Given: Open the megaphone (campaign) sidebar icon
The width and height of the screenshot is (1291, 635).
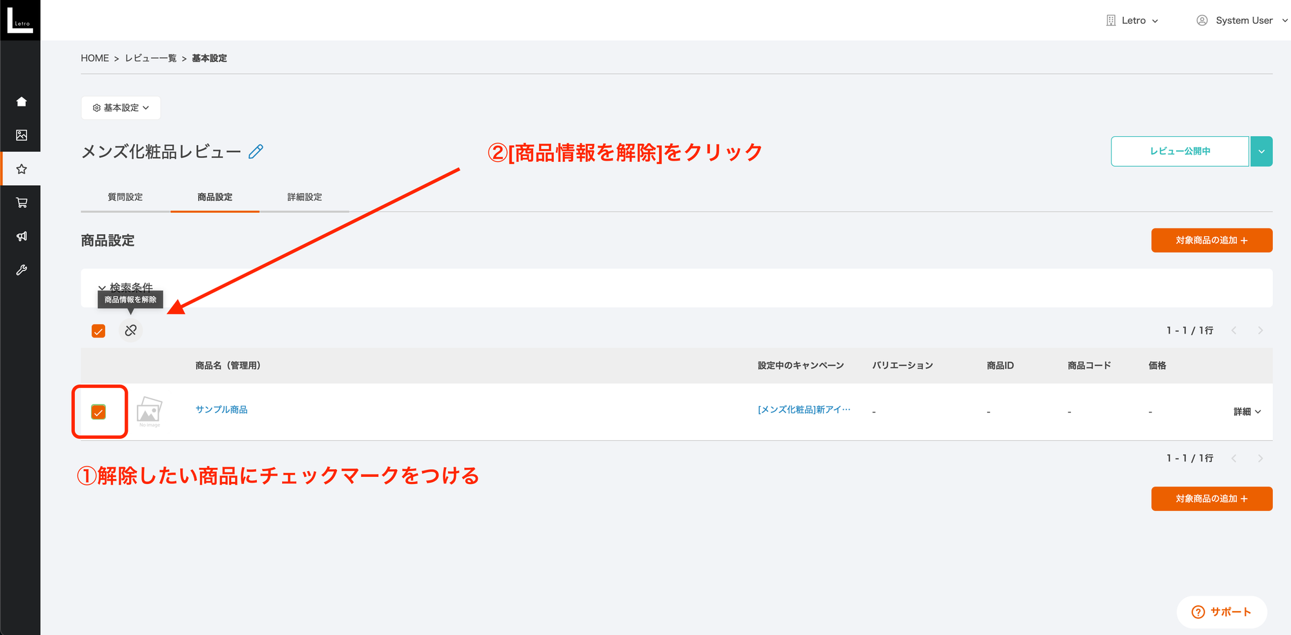Looking at the screenshot, I should point(21,237).
